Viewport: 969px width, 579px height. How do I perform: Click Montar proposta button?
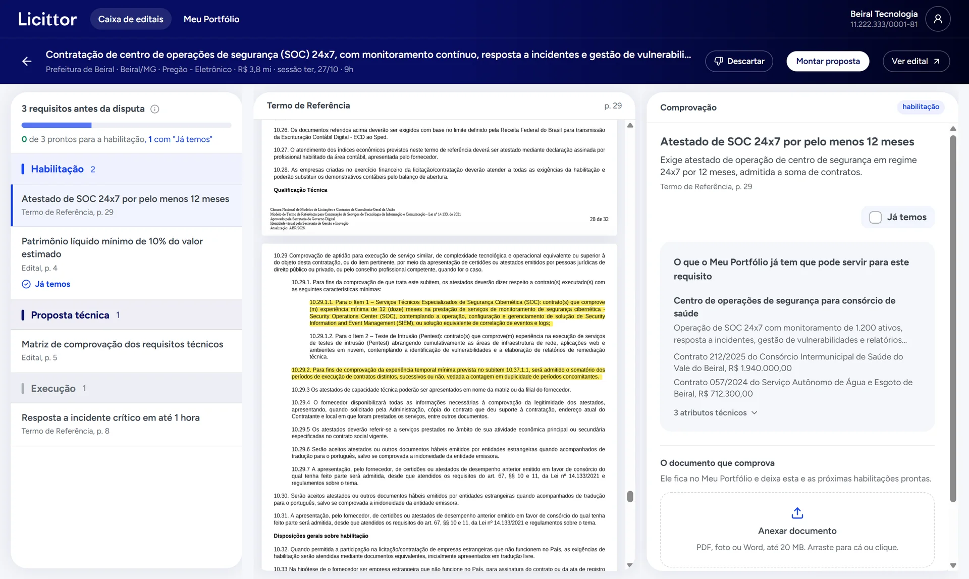pos(828,61)
